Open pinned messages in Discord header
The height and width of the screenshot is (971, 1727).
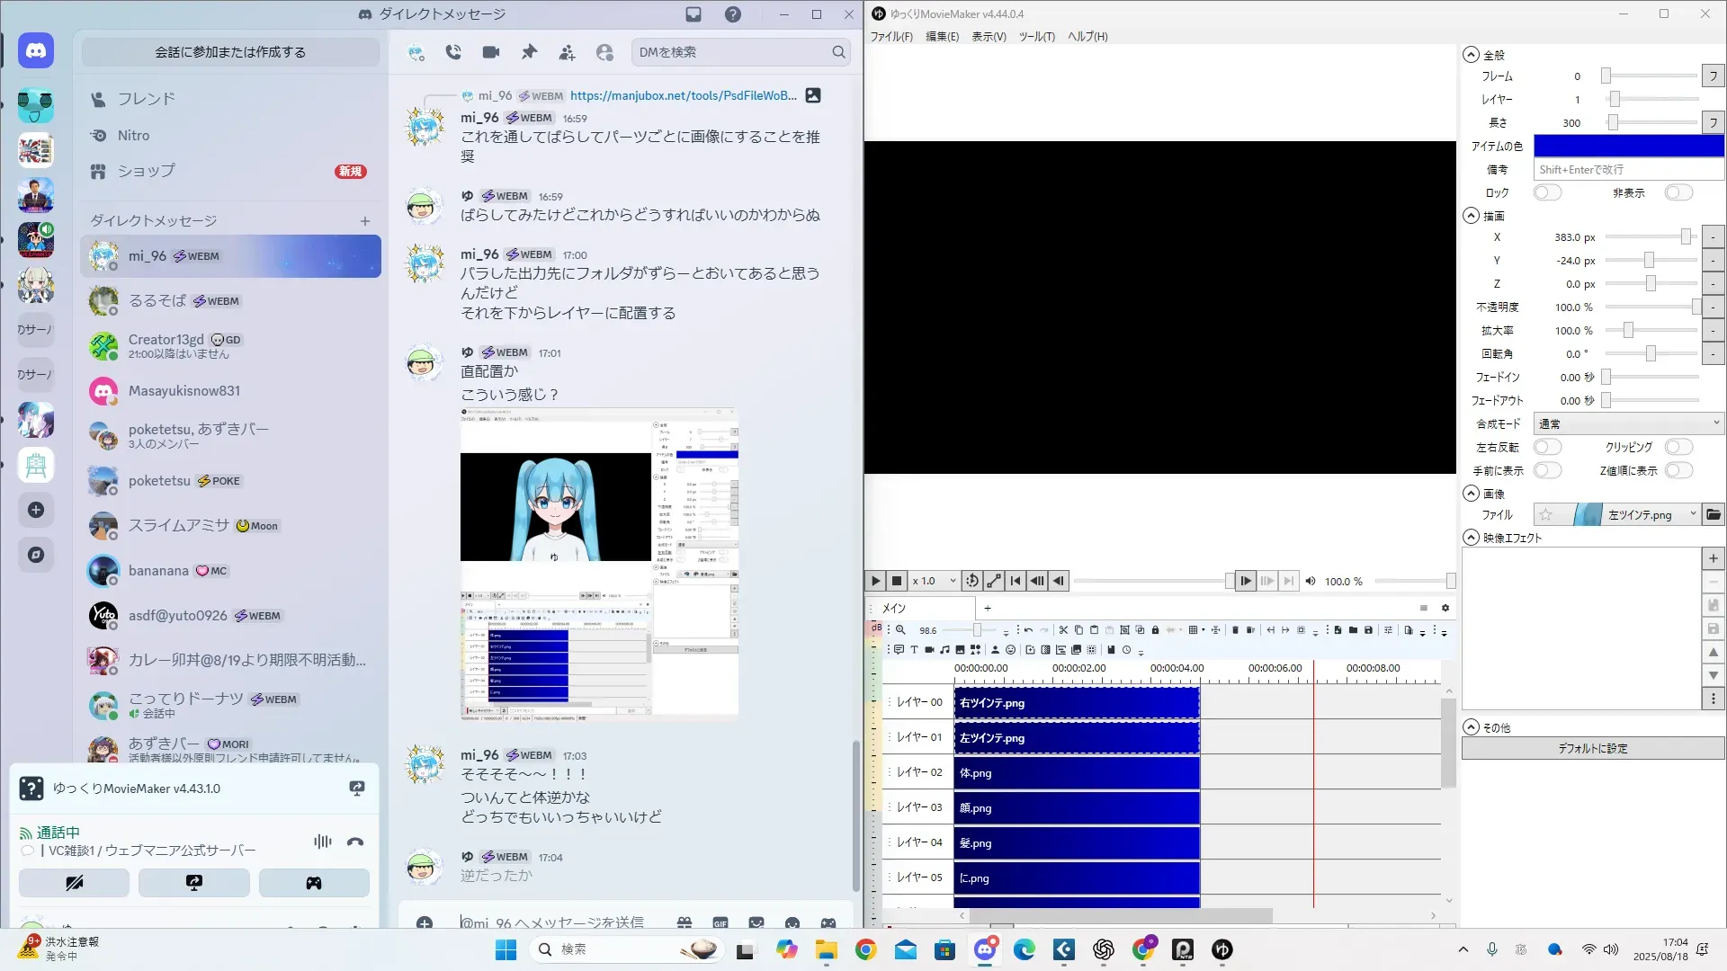pos(529,52)
